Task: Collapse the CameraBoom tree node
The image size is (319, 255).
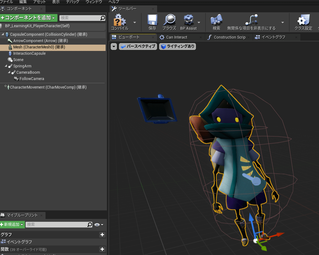Action: click(9, 72)
